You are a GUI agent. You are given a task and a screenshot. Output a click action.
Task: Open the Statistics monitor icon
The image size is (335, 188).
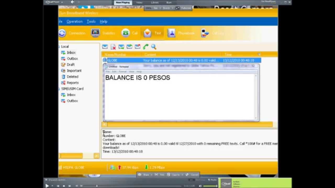point(95,33)
